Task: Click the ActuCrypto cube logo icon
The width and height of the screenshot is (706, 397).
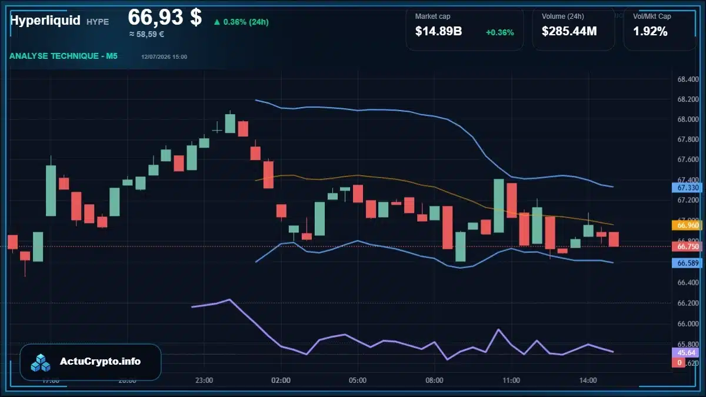Action: [x=41, y=362]
